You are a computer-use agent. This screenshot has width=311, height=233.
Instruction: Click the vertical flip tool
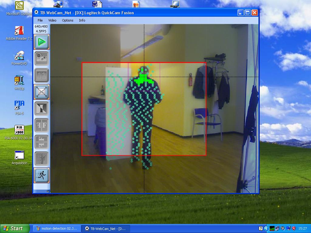pos(41,142)
